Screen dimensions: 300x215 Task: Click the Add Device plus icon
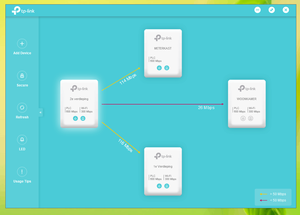(x=22, y=44)
